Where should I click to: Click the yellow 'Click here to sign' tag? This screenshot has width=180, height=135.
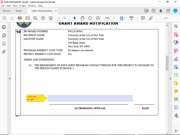tap(36, 98)
